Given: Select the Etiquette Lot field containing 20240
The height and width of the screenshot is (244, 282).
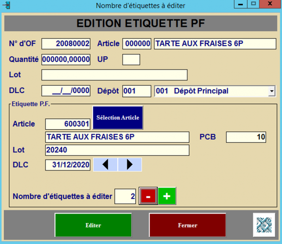Looking at the screenshot, I should click(x=117, y=150).
